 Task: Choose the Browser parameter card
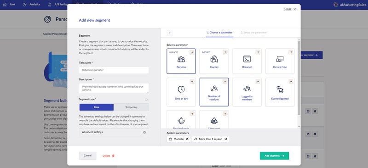247,61
